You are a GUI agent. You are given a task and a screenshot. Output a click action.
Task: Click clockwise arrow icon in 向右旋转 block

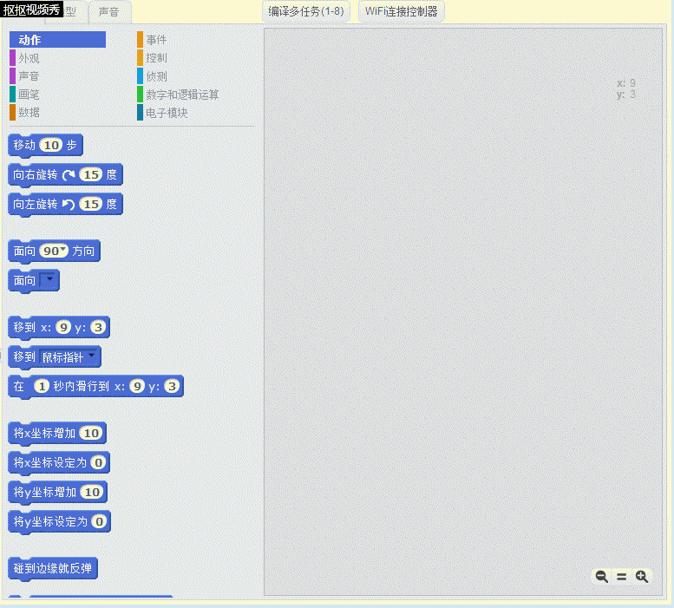(x=69, y=175)
